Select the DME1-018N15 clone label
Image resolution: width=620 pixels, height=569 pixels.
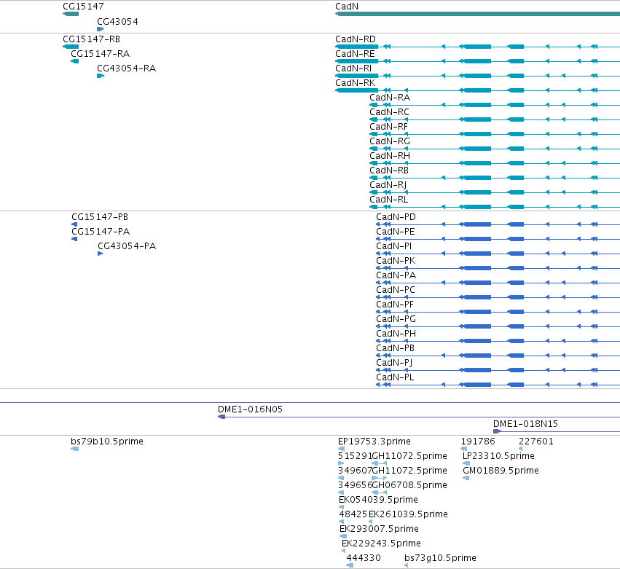[x=525, y=424]
